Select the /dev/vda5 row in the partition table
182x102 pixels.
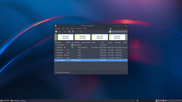[x=91, y=58]
